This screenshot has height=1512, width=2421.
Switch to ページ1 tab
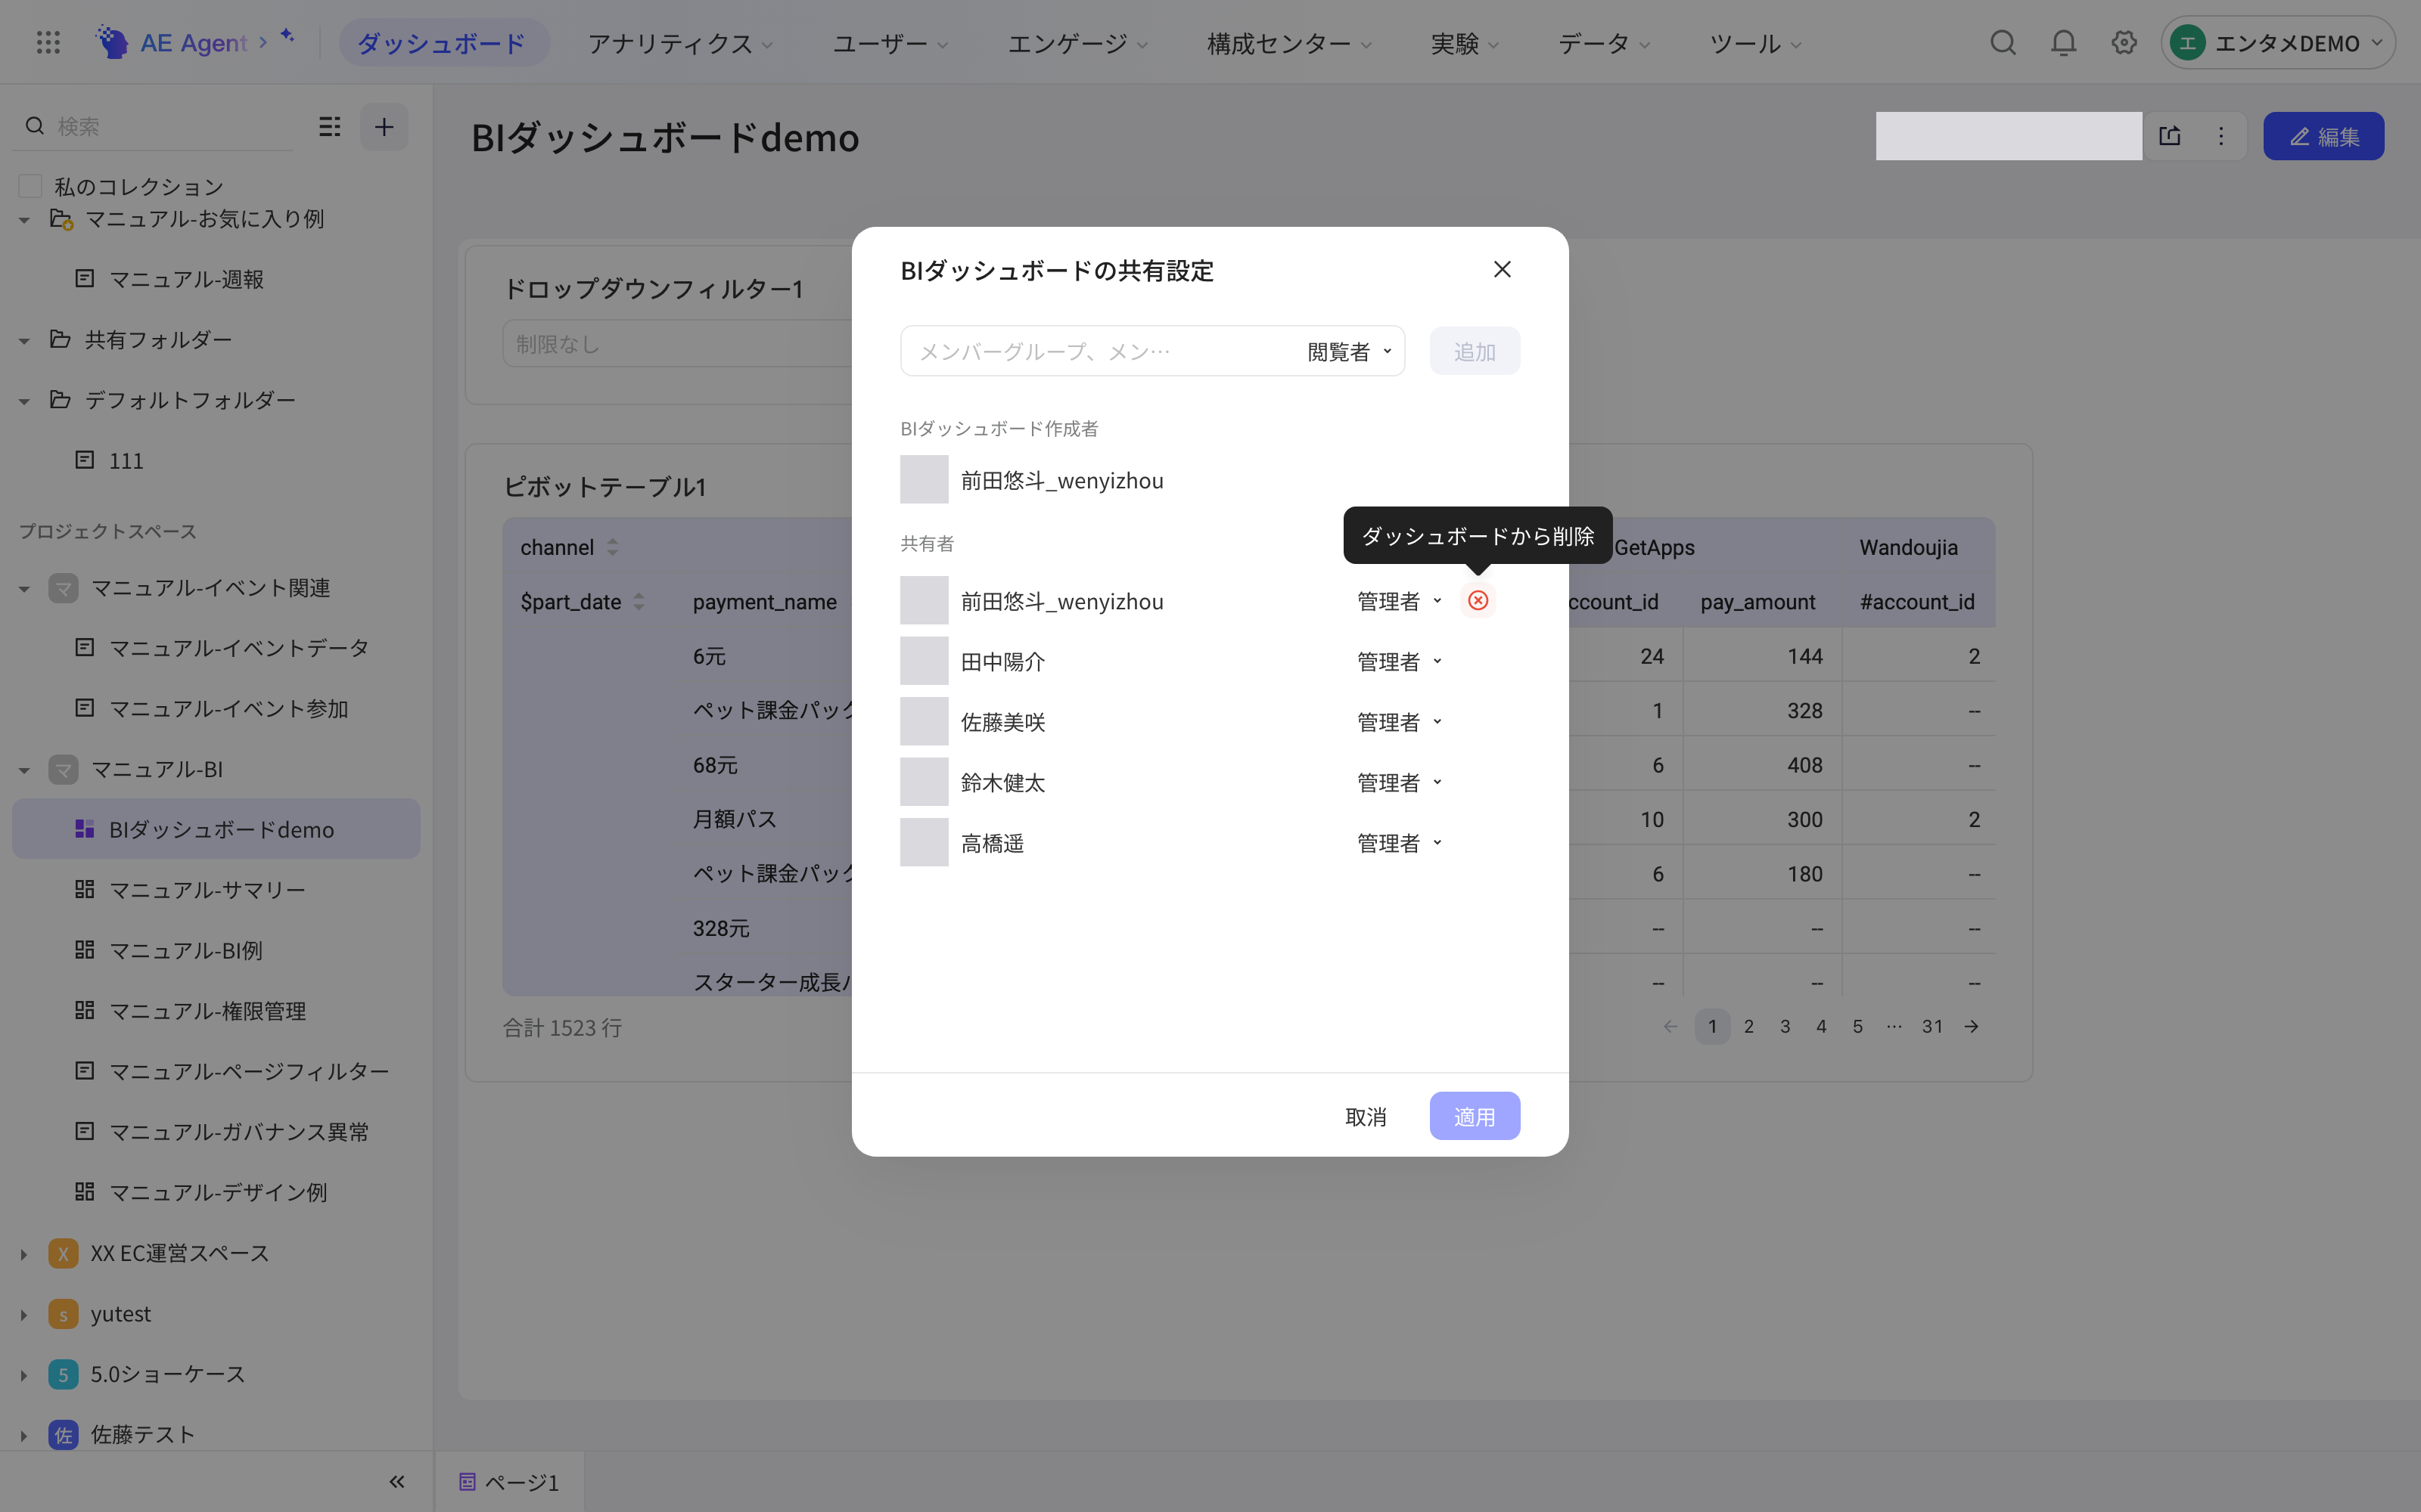coord(509,1482)
